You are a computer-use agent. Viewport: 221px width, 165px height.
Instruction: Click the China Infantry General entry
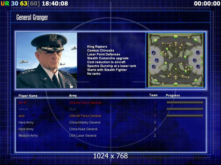pos(85,122)
